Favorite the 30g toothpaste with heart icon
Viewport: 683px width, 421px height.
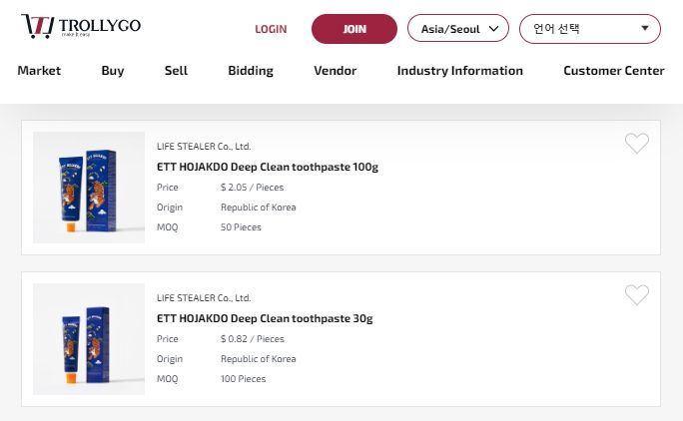coord(636,295)
